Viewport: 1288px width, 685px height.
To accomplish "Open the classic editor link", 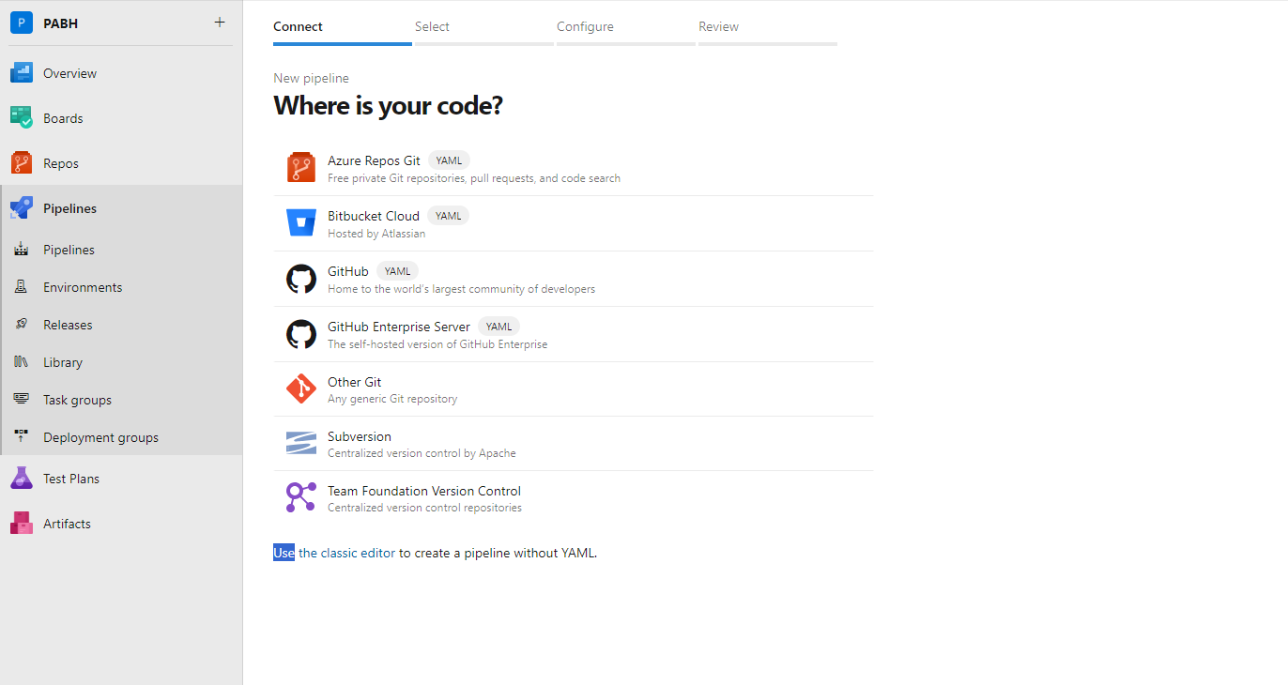I will 345,553.
